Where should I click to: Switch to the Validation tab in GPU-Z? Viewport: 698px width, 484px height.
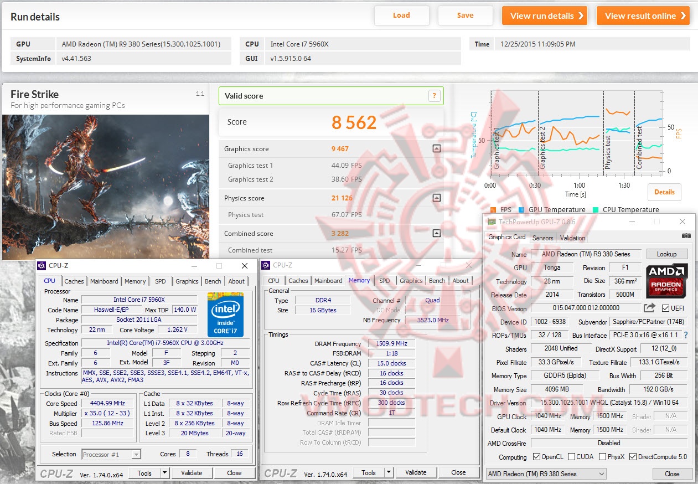coord(572,238)
